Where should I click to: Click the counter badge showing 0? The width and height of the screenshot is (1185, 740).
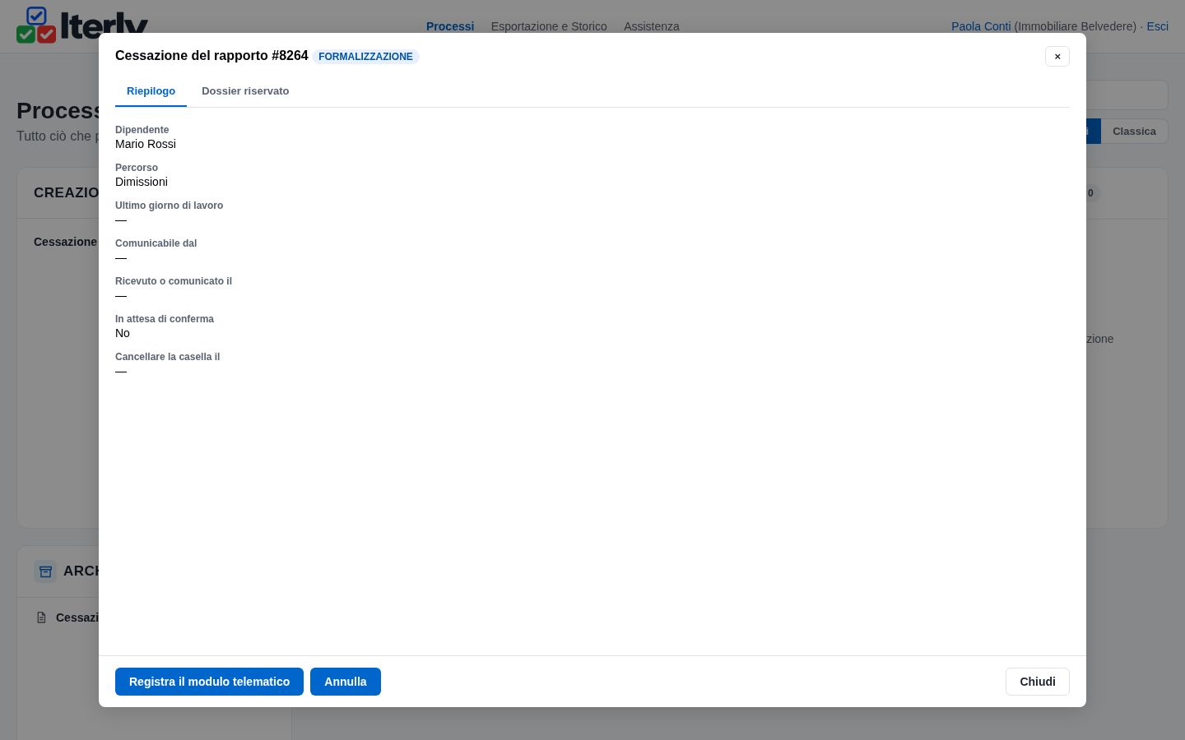coord(1092,193)
